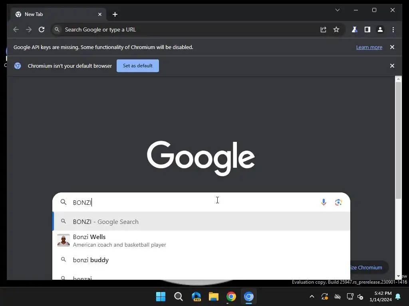Open Windows taskbar search

tap(179, 296)
